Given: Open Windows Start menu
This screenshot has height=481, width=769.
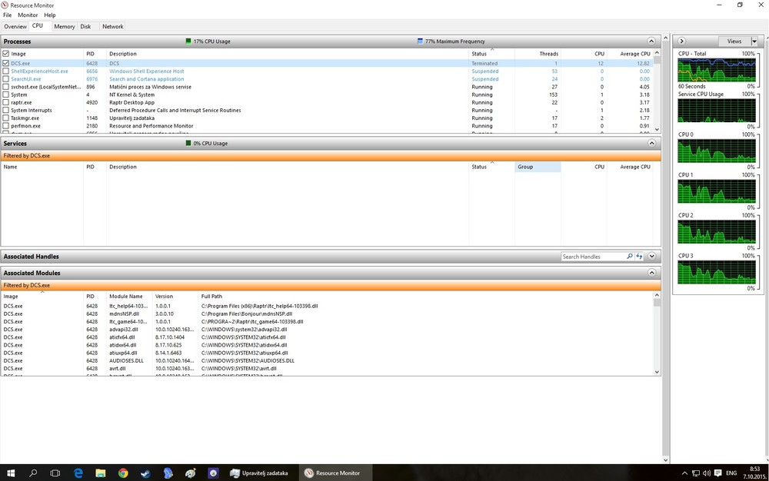Looking at the screenshot, I should point(10,473).
